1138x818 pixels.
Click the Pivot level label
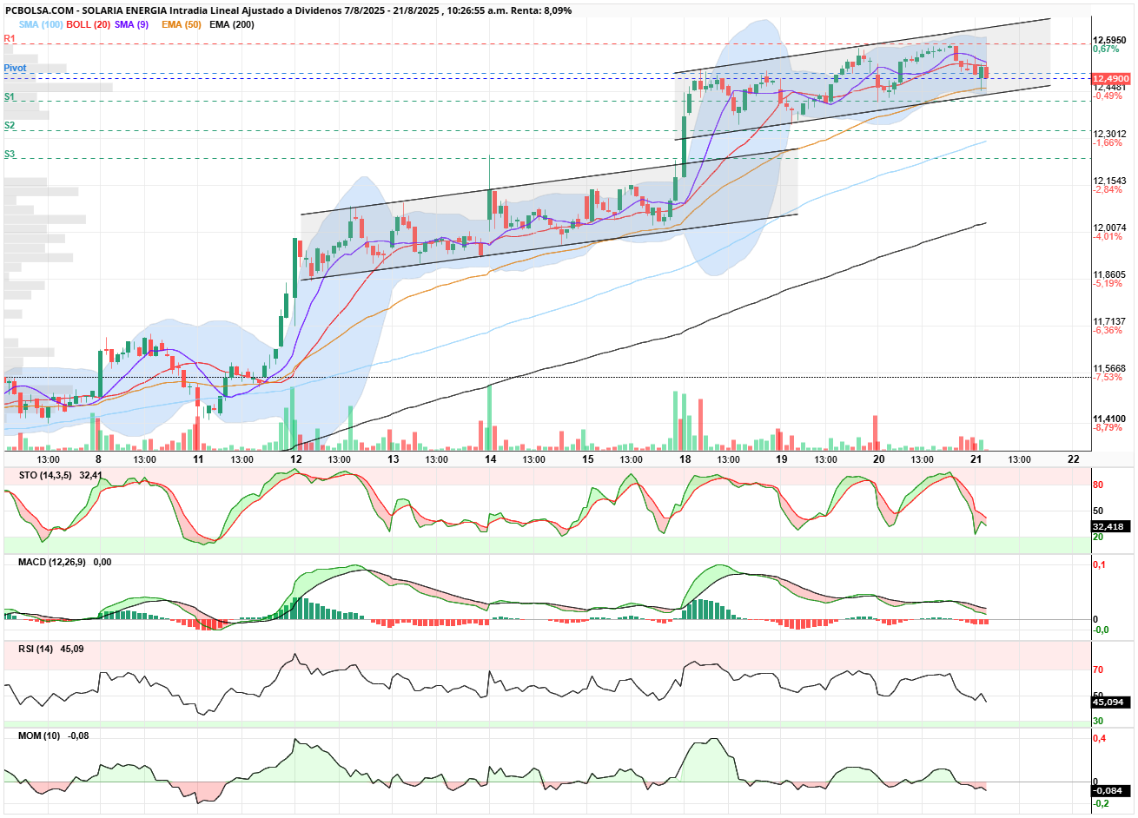(x=15, y=68)
